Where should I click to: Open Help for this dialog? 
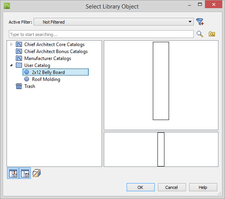(203, 187)
